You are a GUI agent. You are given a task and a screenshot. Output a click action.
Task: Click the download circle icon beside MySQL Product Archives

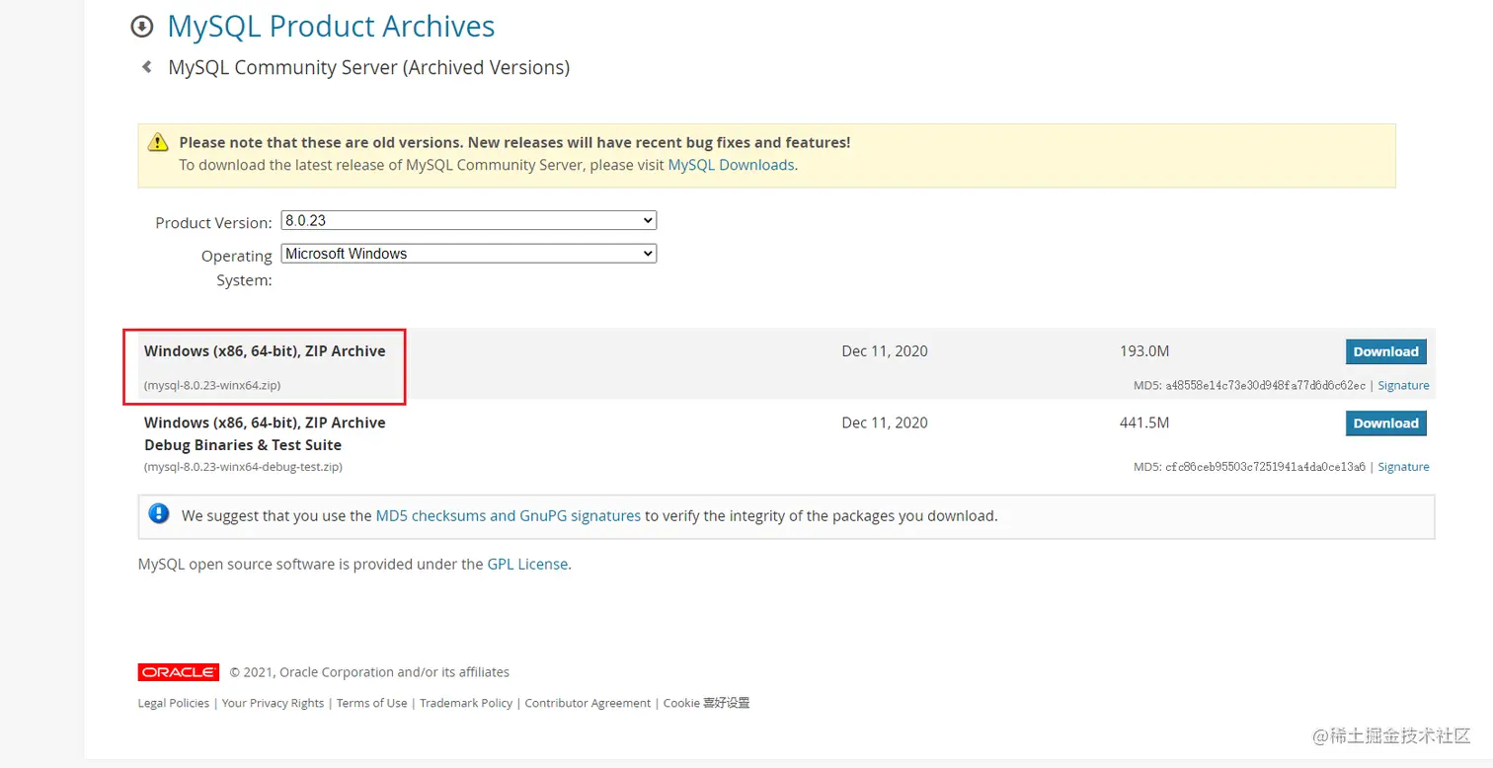coord(143,27)
